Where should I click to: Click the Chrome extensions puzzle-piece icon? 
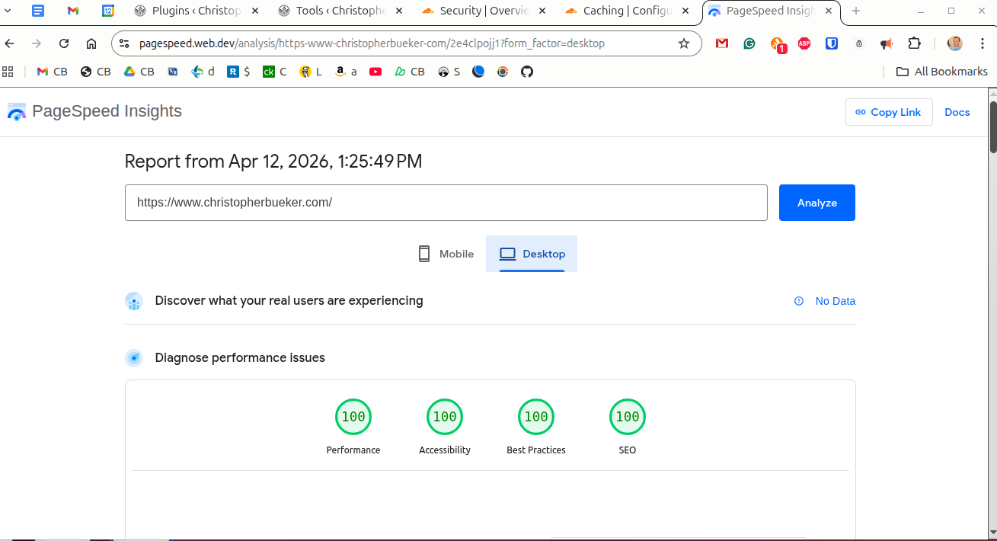point(914,43)
